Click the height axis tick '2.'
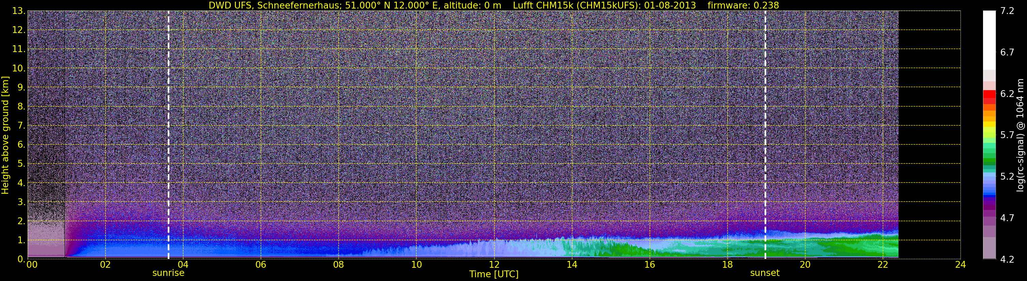The height and width of the screenshot is (281, 1027). click(21, 221)
